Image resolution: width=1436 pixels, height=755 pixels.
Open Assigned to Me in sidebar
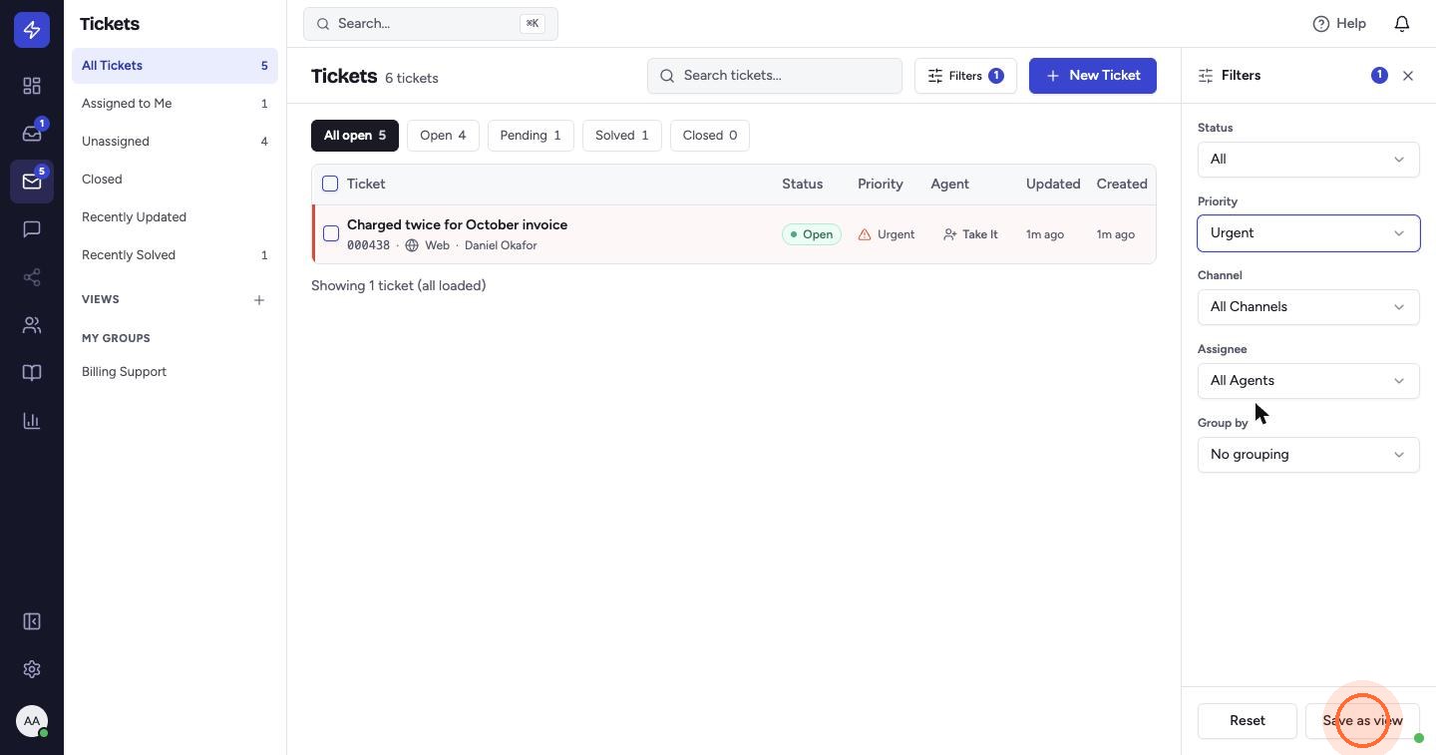175,104
